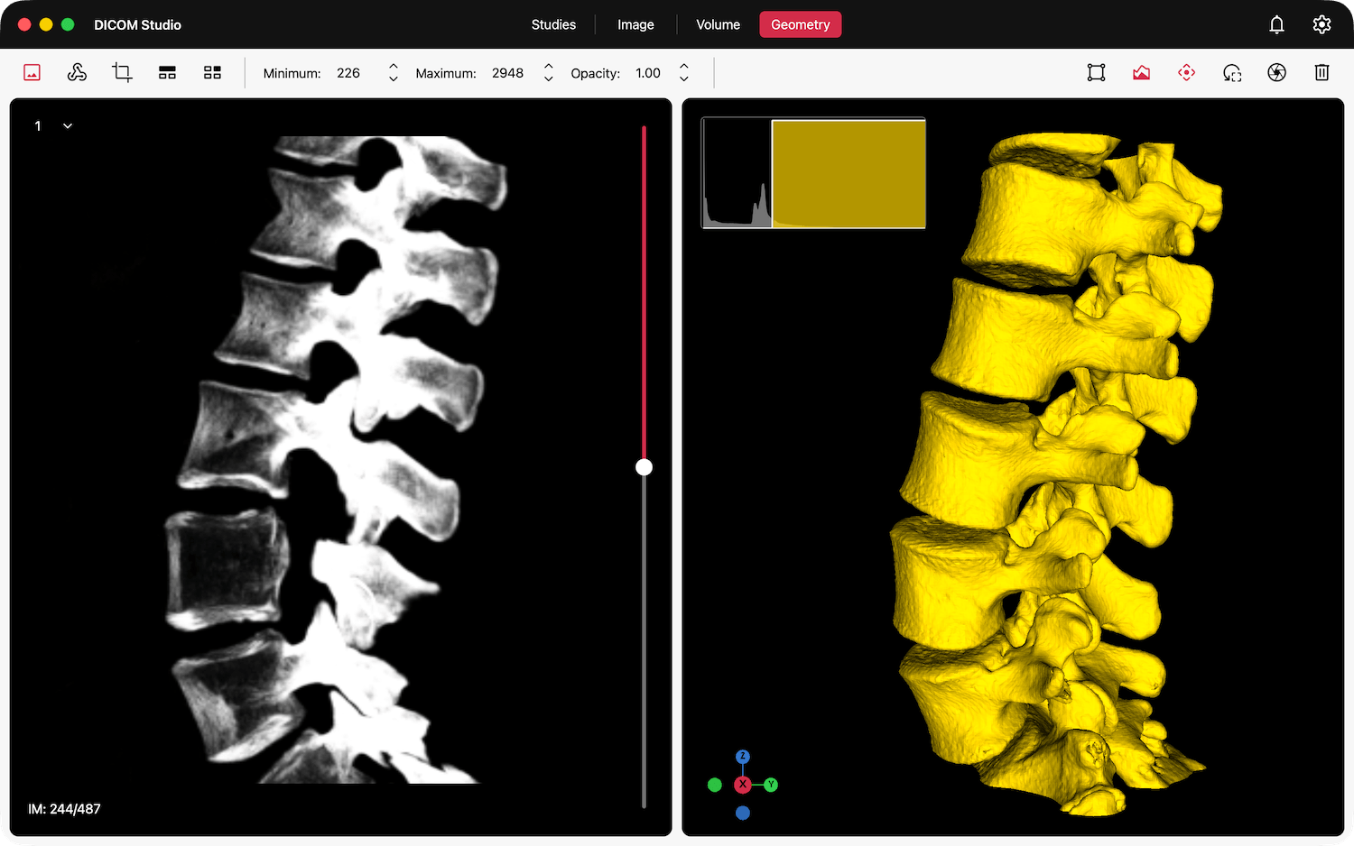
Task: Click the unlabeled green gizmo ball
Action: (x=715, y=785)
